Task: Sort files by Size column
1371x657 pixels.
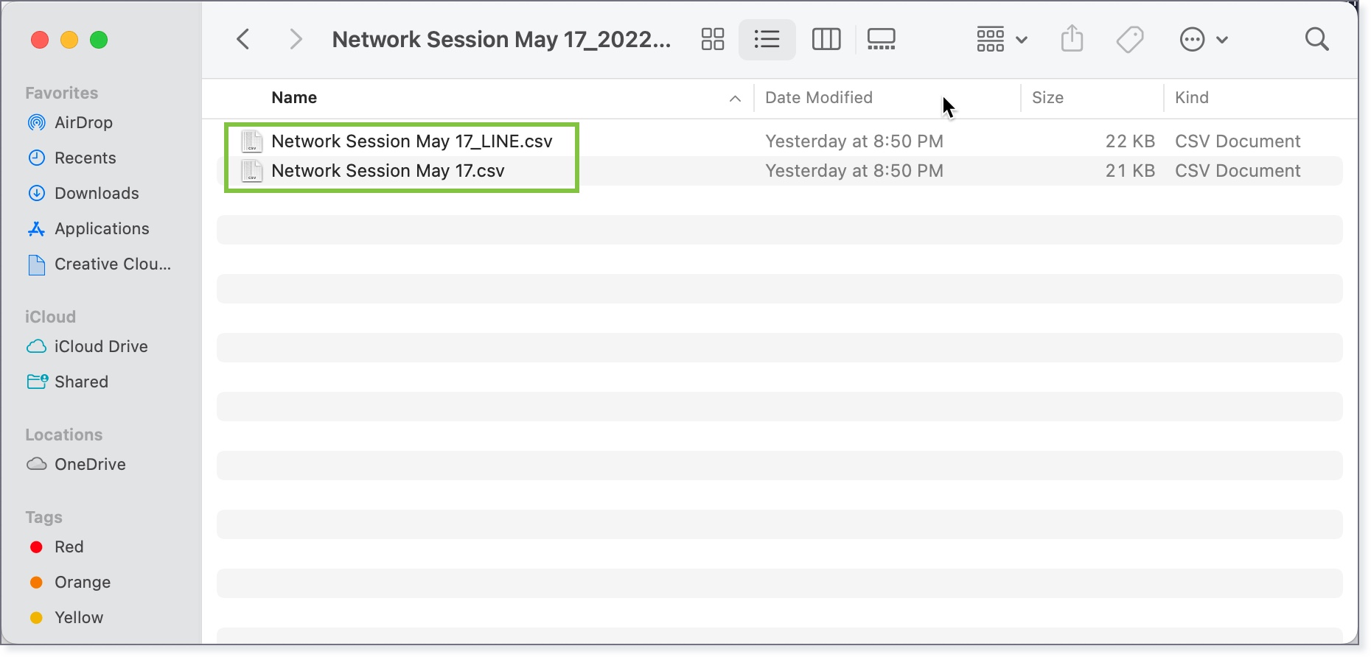Action: click(x=1047, y=97)
